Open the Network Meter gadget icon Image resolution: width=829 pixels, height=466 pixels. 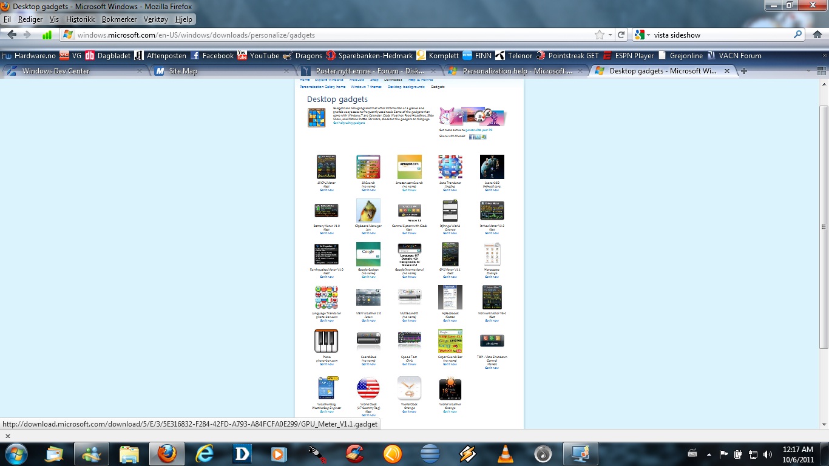[492, 297]
